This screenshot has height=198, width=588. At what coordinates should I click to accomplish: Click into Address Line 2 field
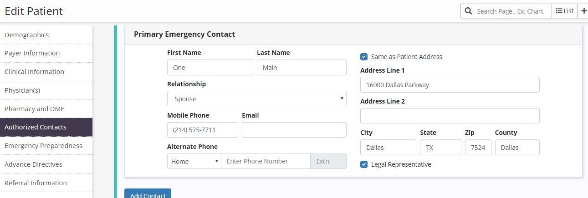coord(450,116)
